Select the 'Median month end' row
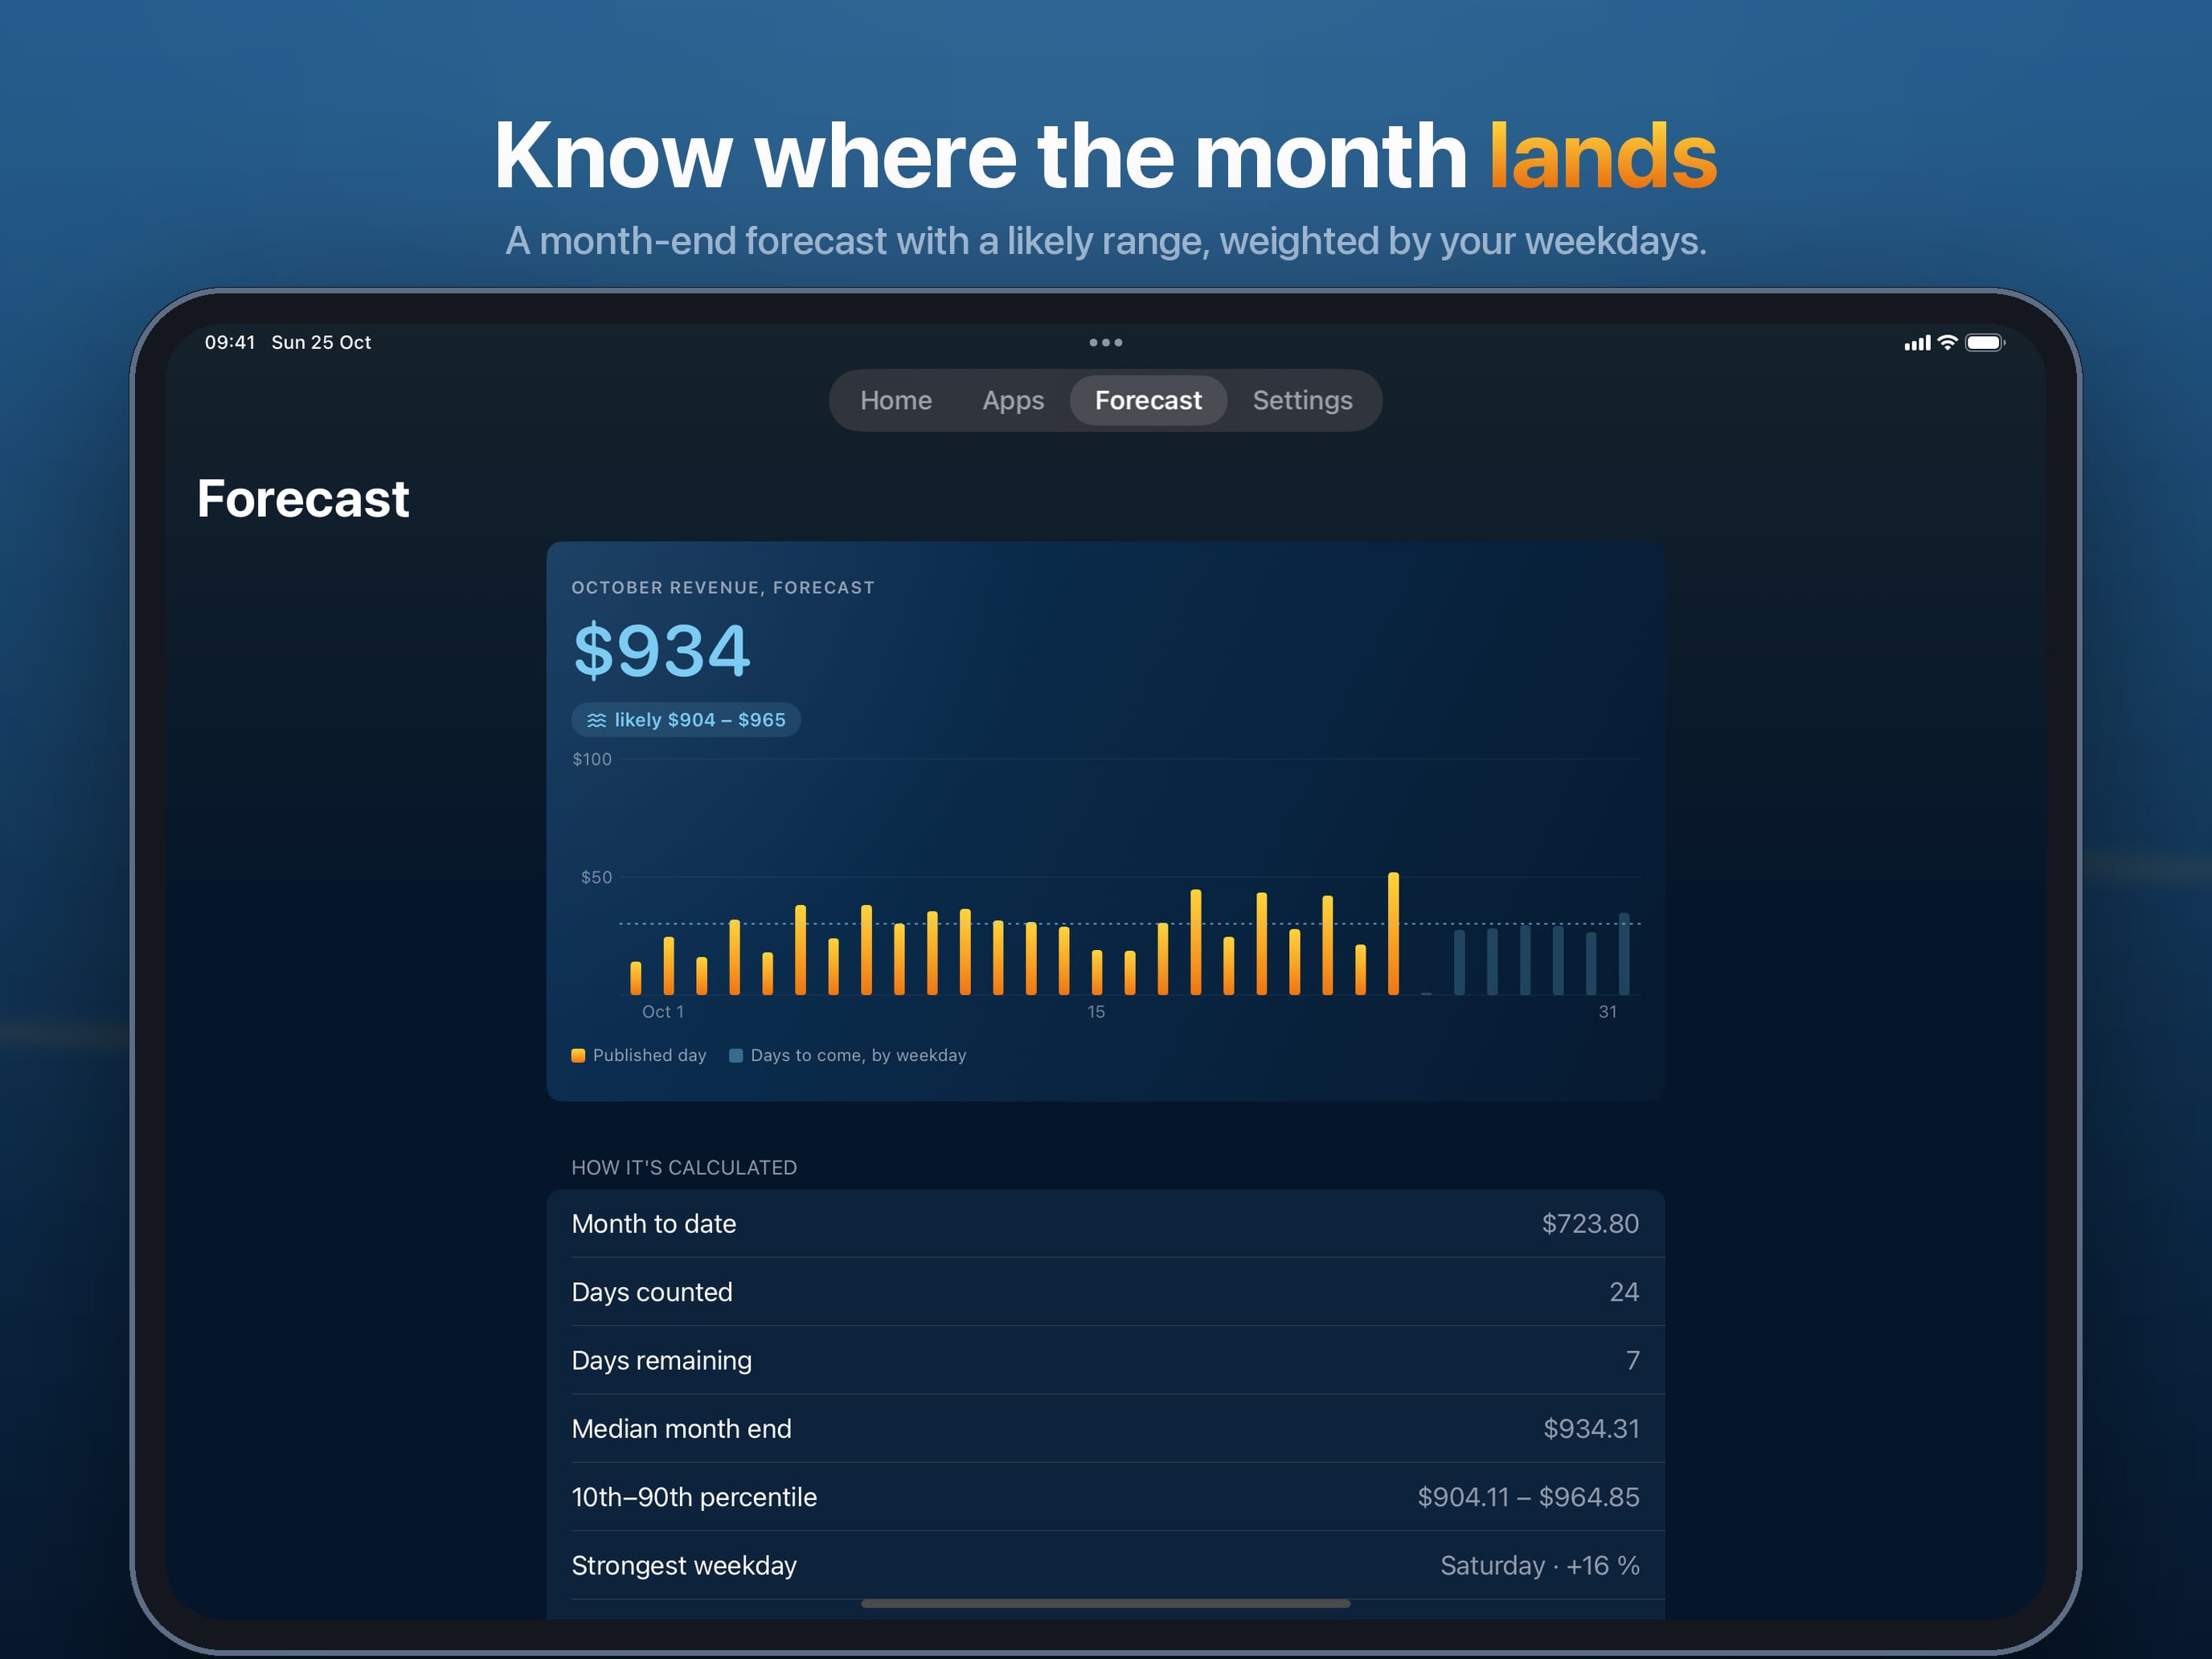Viewport: 2212px width, 1659px height. 1105,1428
